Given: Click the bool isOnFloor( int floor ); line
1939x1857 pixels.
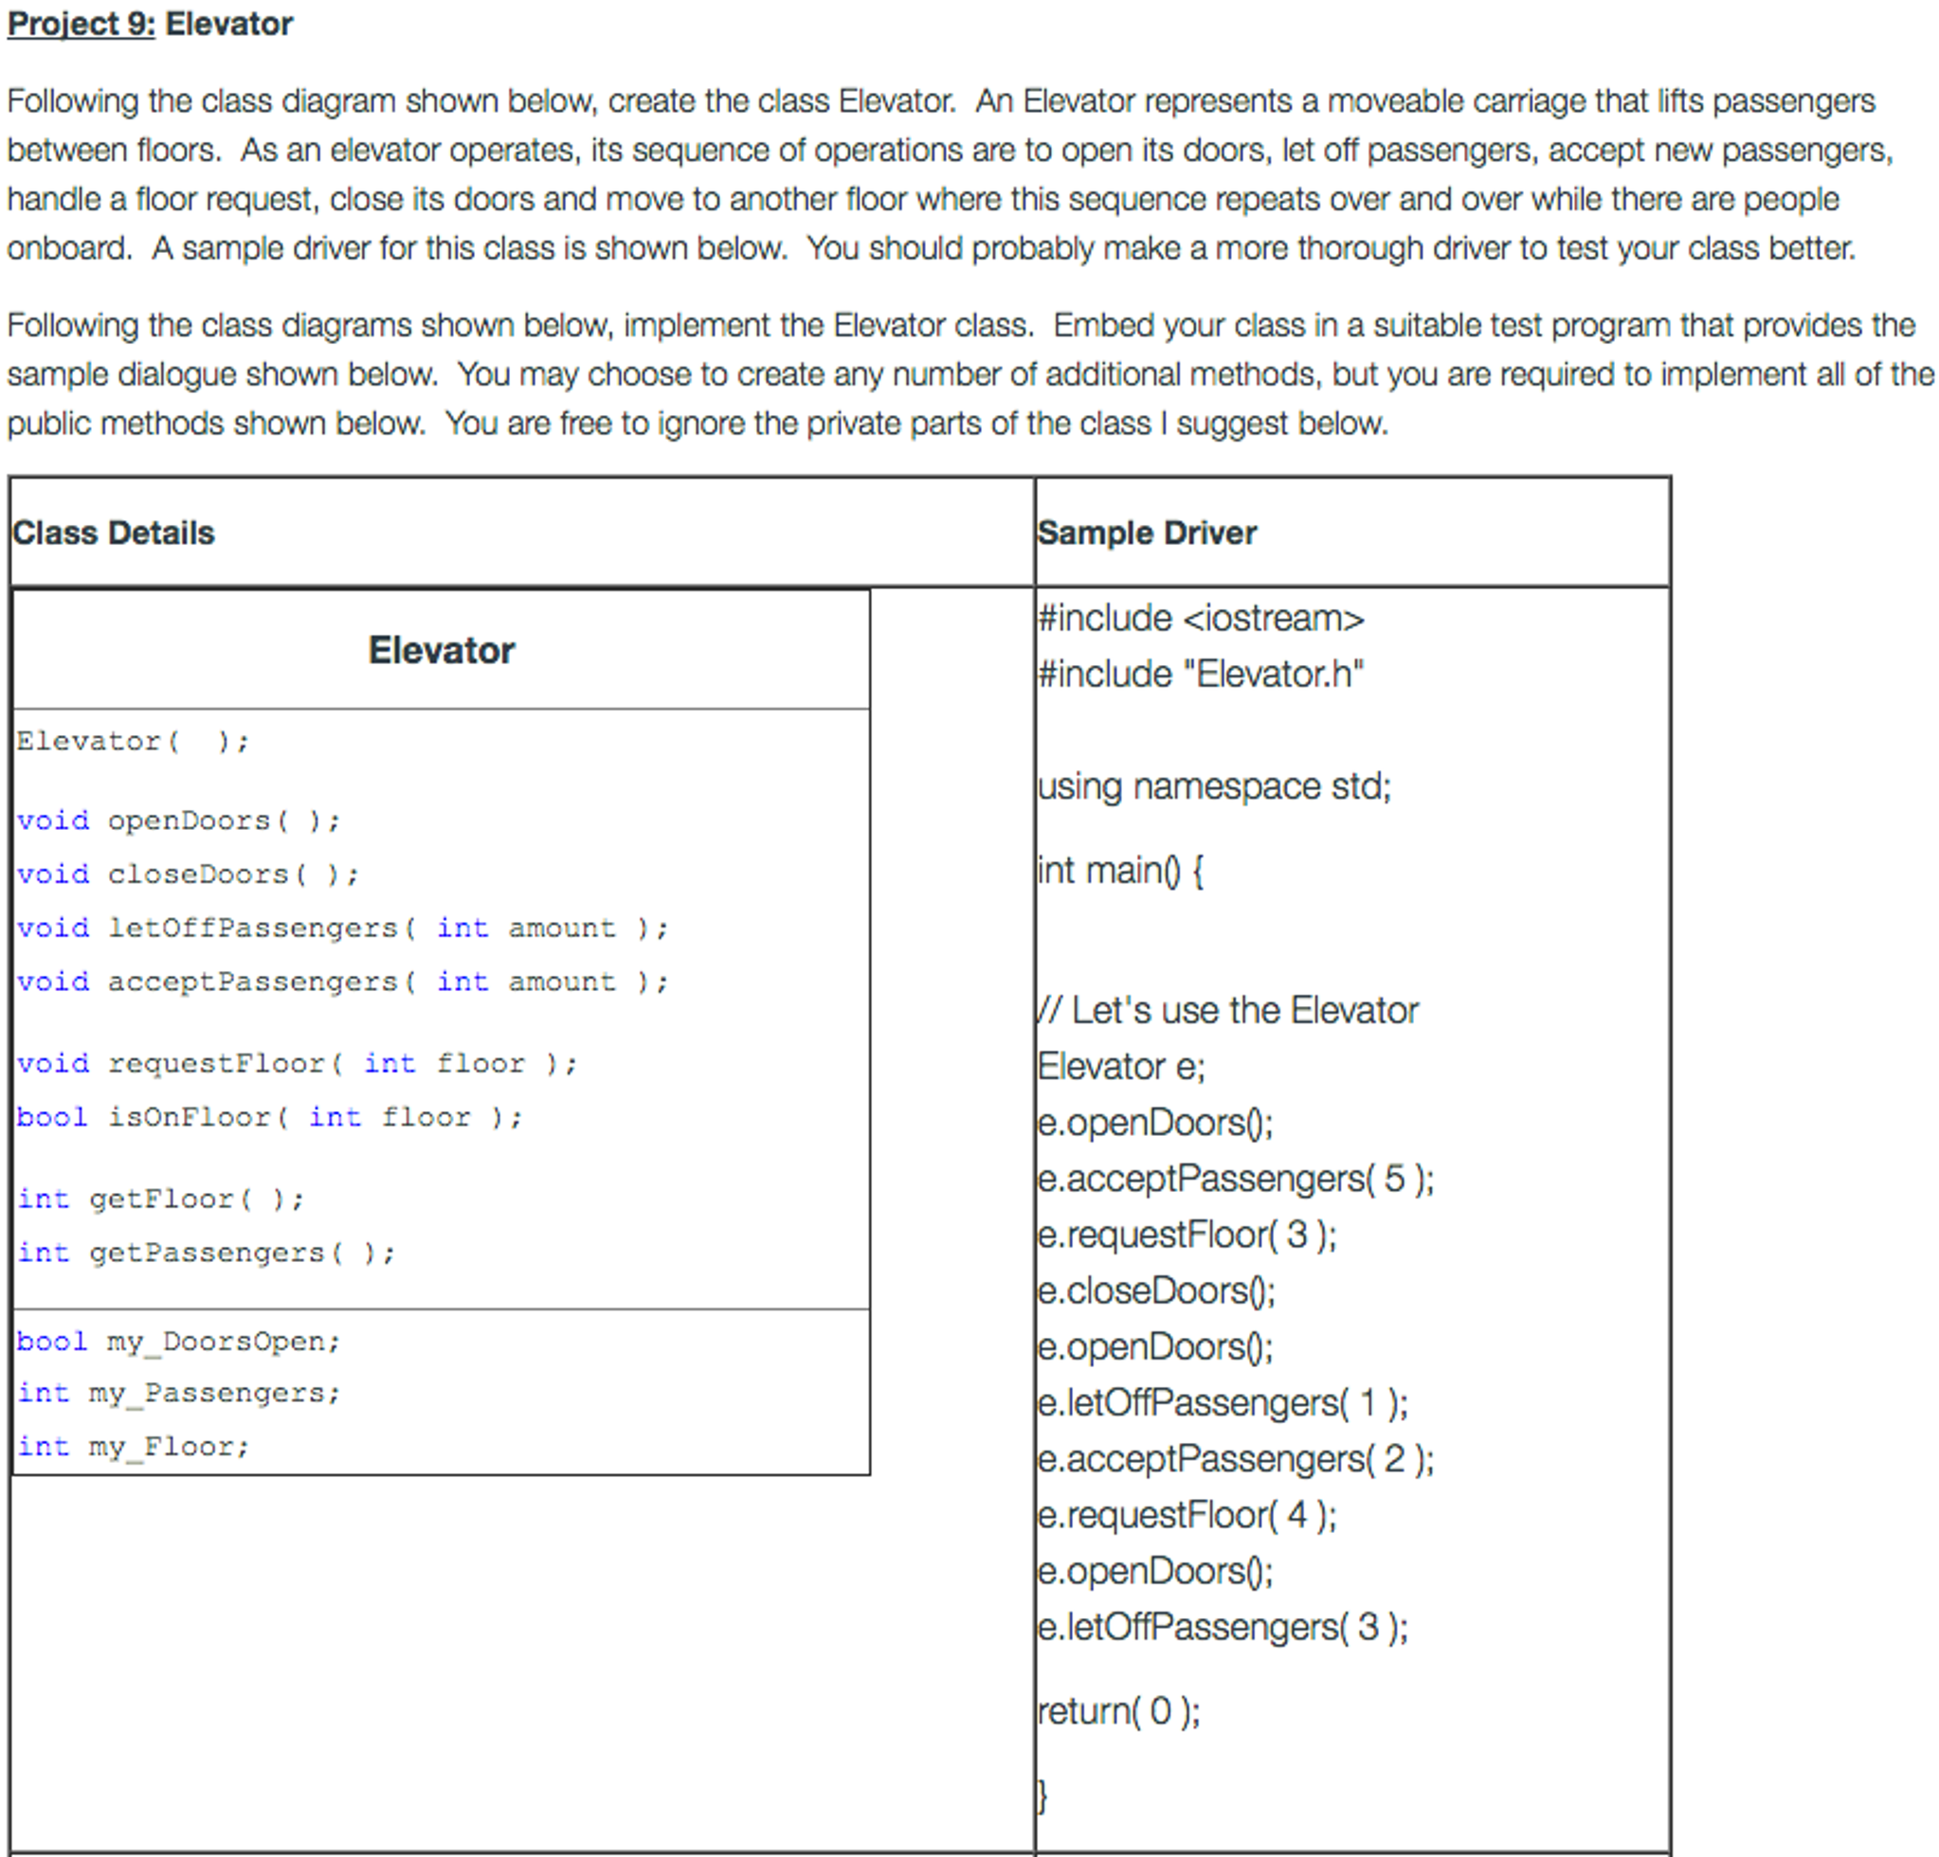Looking at the screenshot, I should click(267, 1116).
